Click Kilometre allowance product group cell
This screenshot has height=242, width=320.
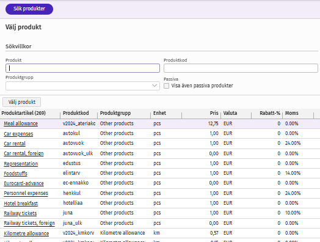pos(122,233)
